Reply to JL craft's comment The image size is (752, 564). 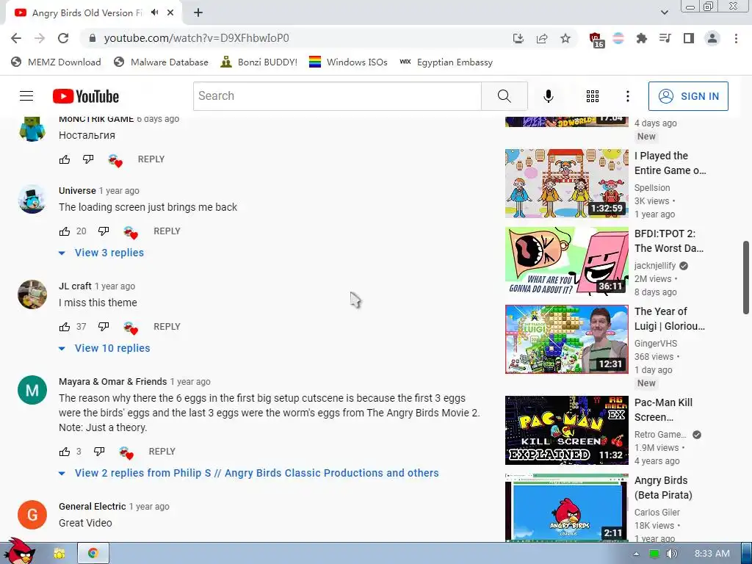(x=167, y=327)
